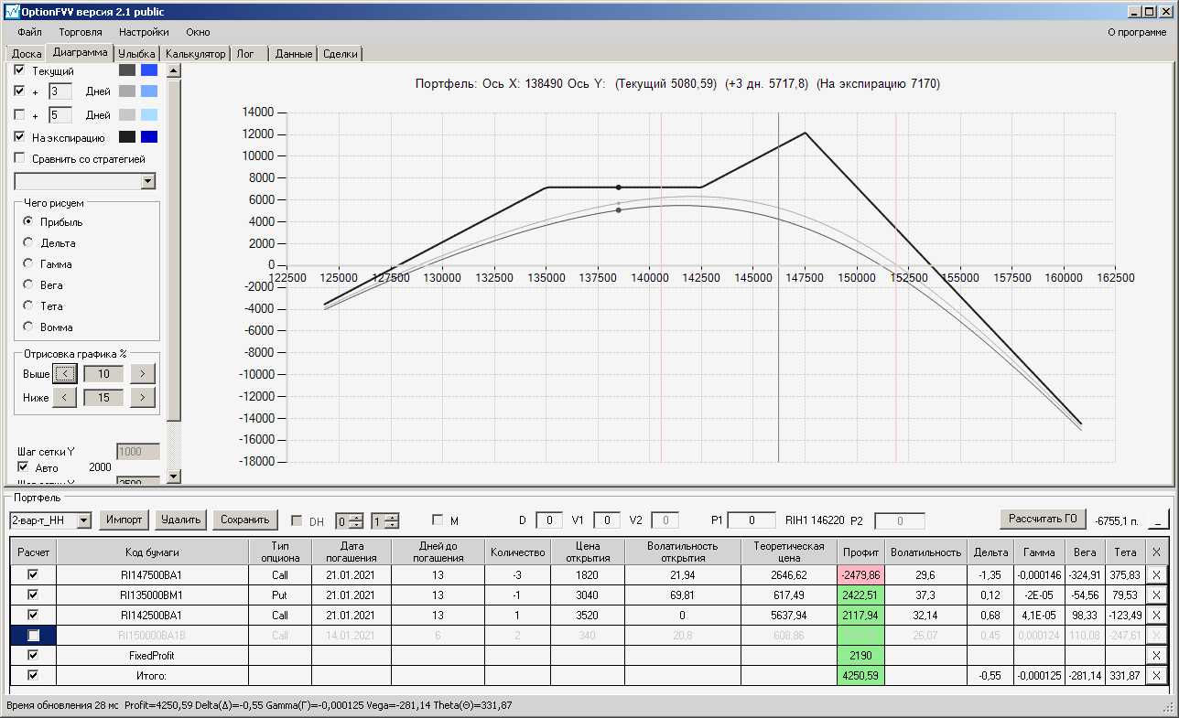Screen dimensions: 1179x718
Task: Switch to the Доска tab
Action: point(27,54)
